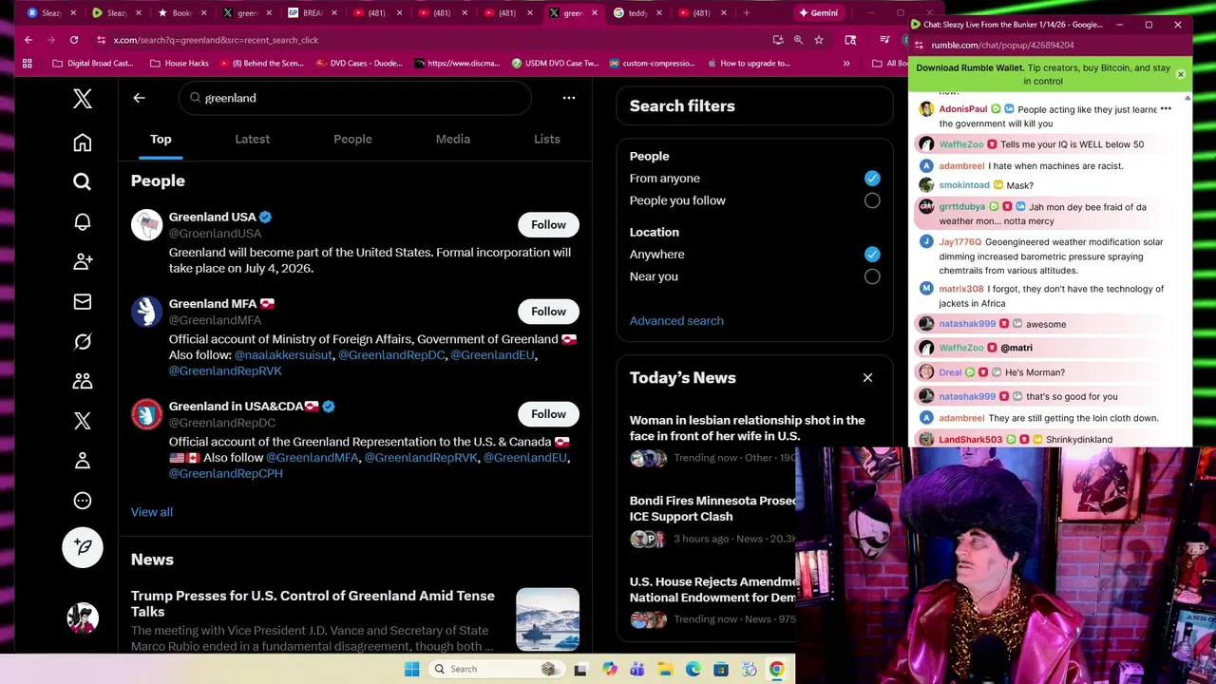
Task: Open Microsoft Edge from taskbar
Action: [693, 669]
